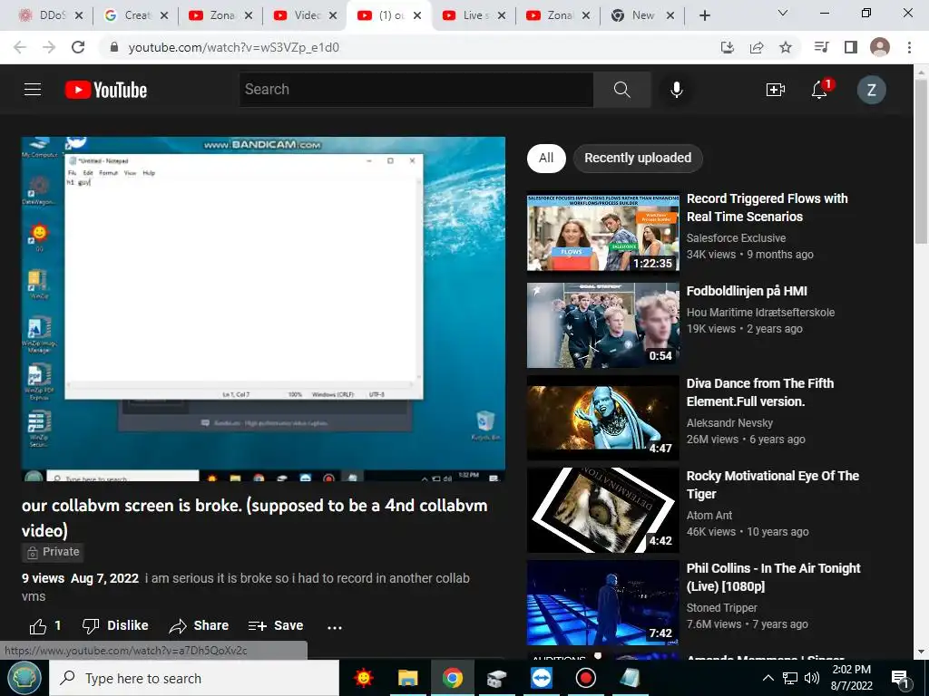Viewport: 929px width, 696px height.
Task: Switch to the Live YouTube tab
Action: point(474,15)
